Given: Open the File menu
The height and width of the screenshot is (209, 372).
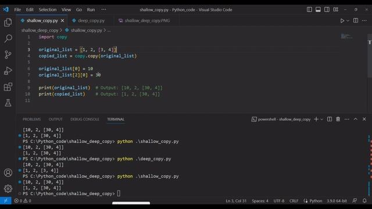Looking at the screenshot, I should (17, 10).
